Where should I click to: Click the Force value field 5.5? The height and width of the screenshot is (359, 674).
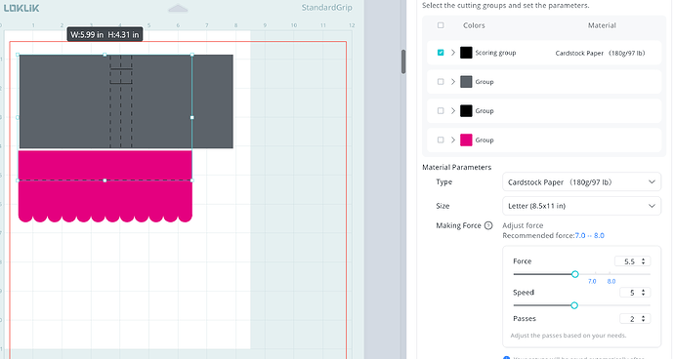pyautogui.click(x=632, y=261)
